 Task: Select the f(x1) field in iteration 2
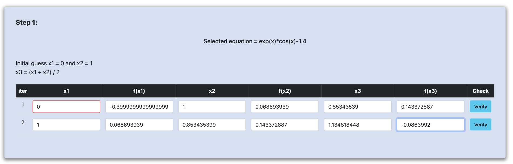pos(139,125)
